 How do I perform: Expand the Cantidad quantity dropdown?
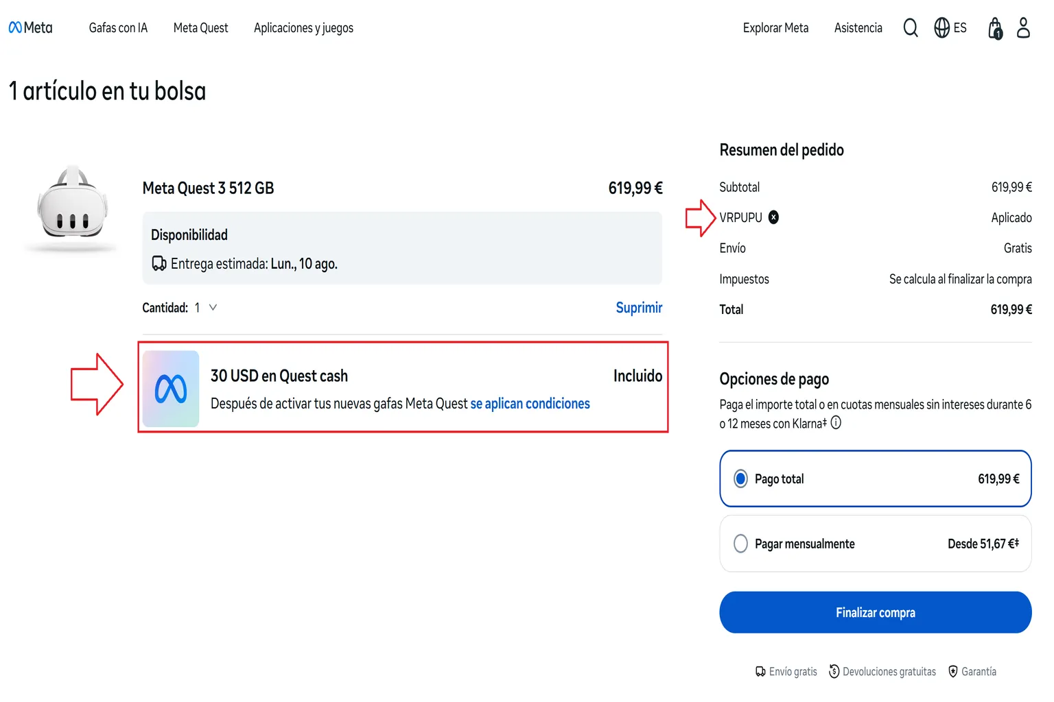tap(206, 308)
